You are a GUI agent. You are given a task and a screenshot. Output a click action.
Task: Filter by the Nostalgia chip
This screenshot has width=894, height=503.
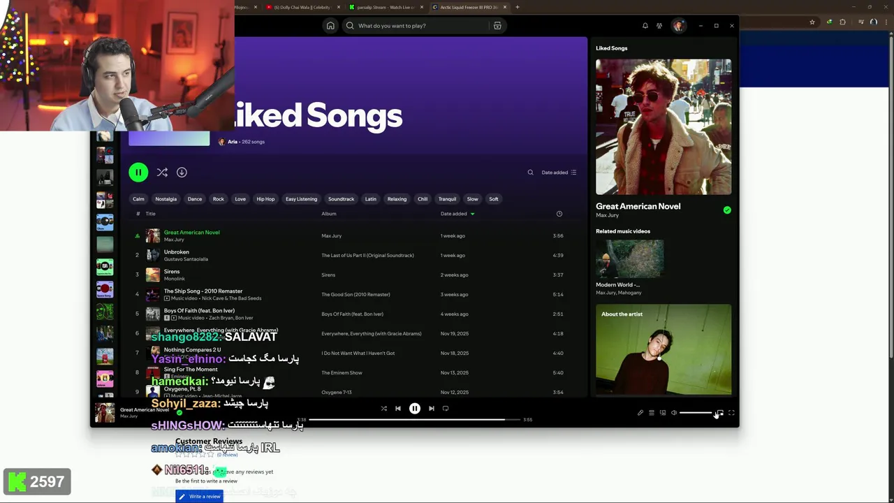click(x=166, y=199)
